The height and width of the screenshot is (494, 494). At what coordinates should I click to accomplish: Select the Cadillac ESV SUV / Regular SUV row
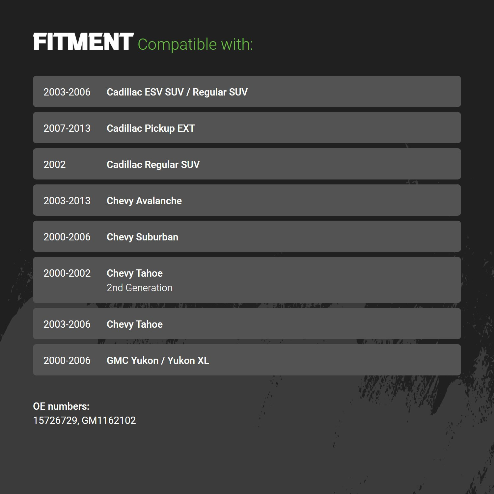[247, 92]
